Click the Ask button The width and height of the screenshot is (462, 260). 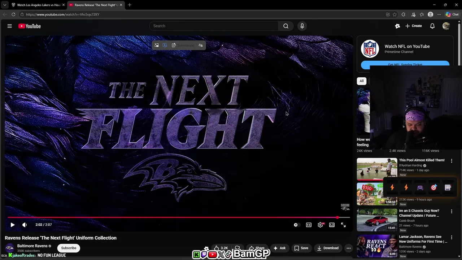(x=279, y=248)
